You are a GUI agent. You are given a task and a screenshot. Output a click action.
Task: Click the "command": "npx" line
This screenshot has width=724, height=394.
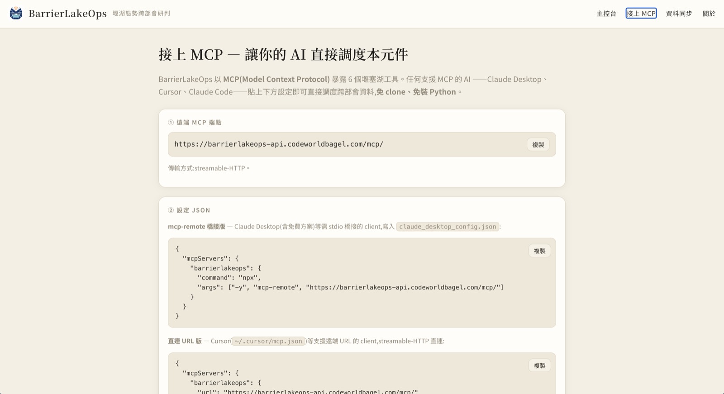pyautogui.click(x=229, y=278)
